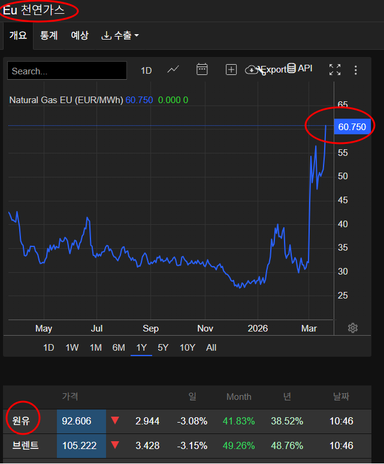Switch to the 통계 tab
Viewport: 384px width, 464px height.
click(x=49, y=35)
